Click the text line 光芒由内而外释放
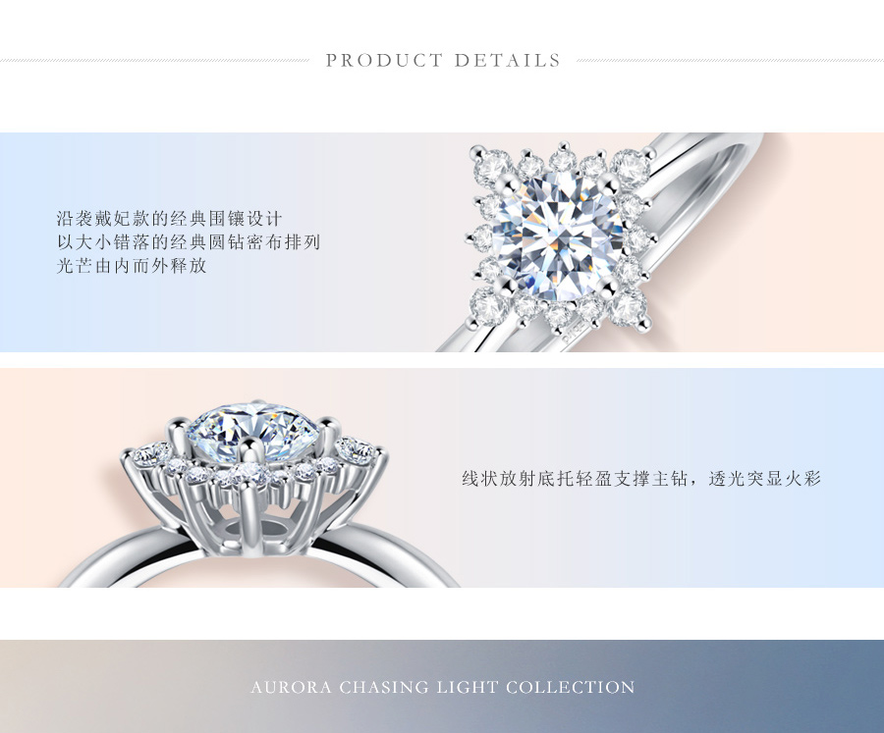 coord(132,265)
